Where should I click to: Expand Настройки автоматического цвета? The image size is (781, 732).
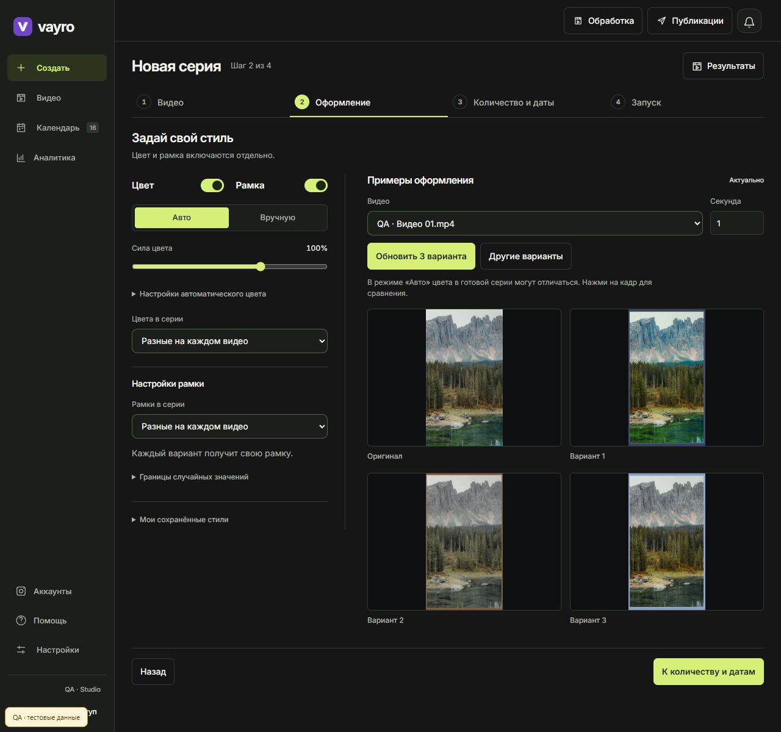[x=199, y=294]
